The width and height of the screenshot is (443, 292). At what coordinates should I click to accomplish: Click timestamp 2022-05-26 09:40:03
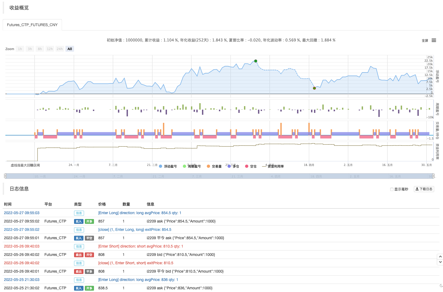pos(22,246)
